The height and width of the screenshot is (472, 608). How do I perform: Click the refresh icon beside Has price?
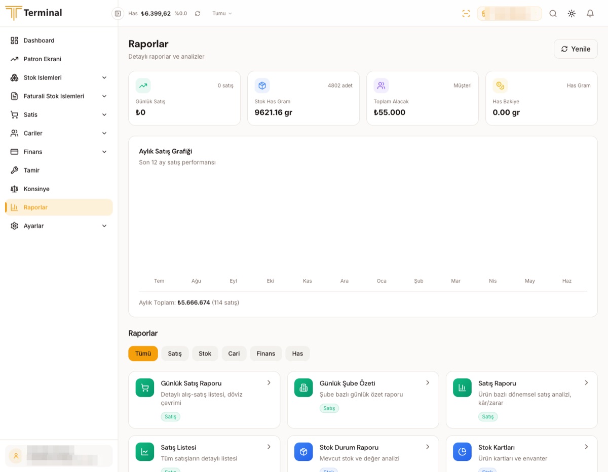point(198,14)
